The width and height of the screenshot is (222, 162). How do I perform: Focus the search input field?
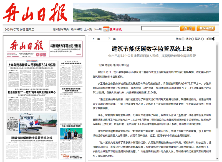tap(160, 28)
